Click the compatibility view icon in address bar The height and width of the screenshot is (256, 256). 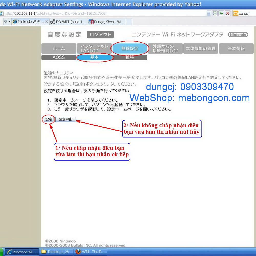point(215,13)
